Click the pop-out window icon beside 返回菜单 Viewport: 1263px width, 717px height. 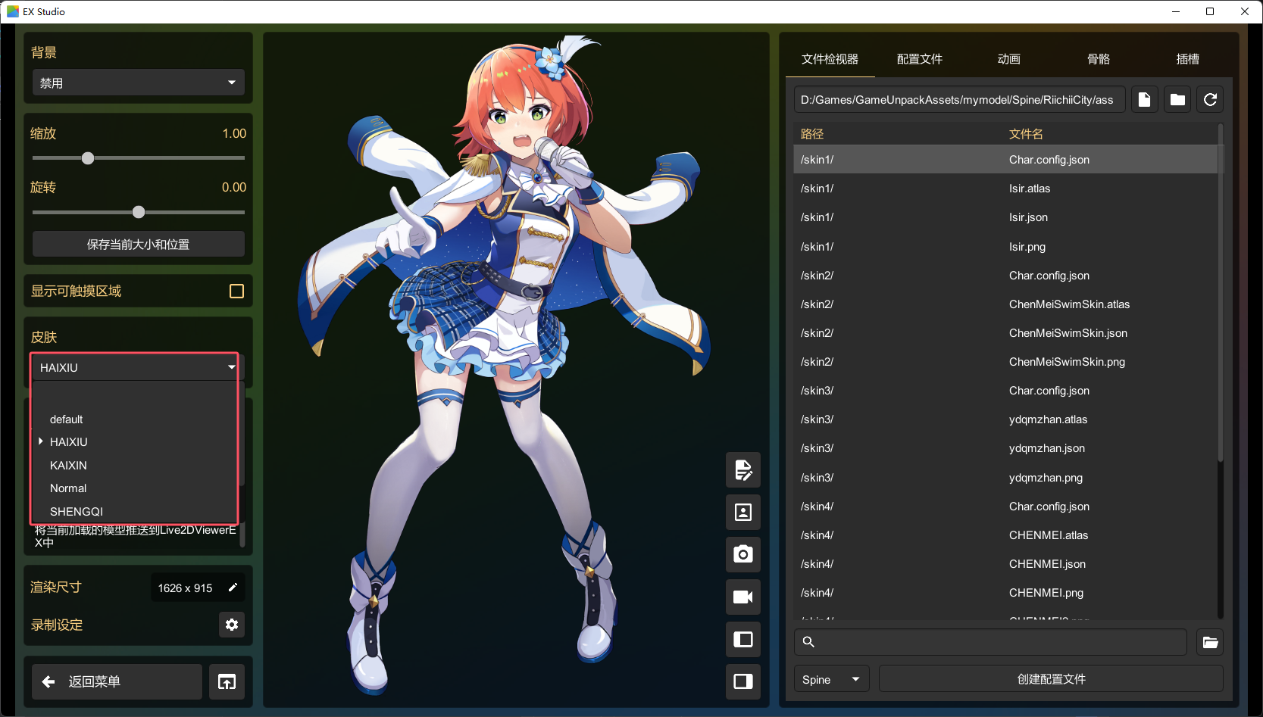(227, 681)
